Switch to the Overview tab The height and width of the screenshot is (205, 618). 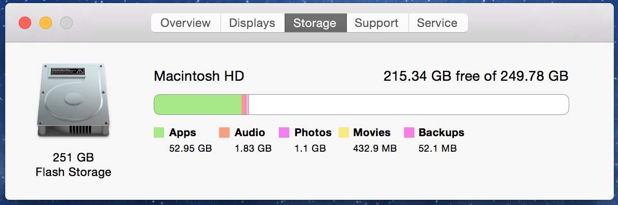185,23
